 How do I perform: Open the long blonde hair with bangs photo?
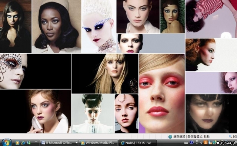[105, 74]
